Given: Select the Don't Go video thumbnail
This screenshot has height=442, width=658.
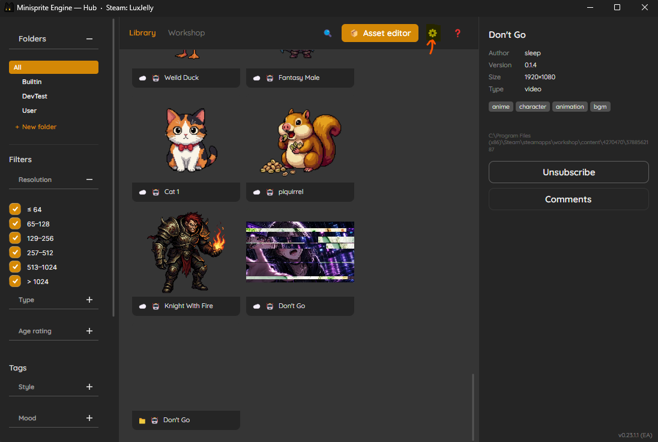Looking at the screenshot, I should (x=300, y=252).
